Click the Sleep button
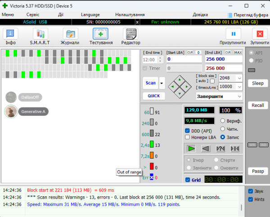The height and width of the screenshot is (217, 270). pos(257,84)
